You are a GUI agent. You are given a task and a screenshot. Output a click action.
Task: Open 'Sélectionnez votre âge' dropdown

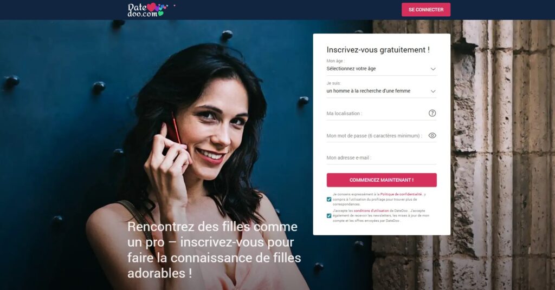tap(382, 69)
